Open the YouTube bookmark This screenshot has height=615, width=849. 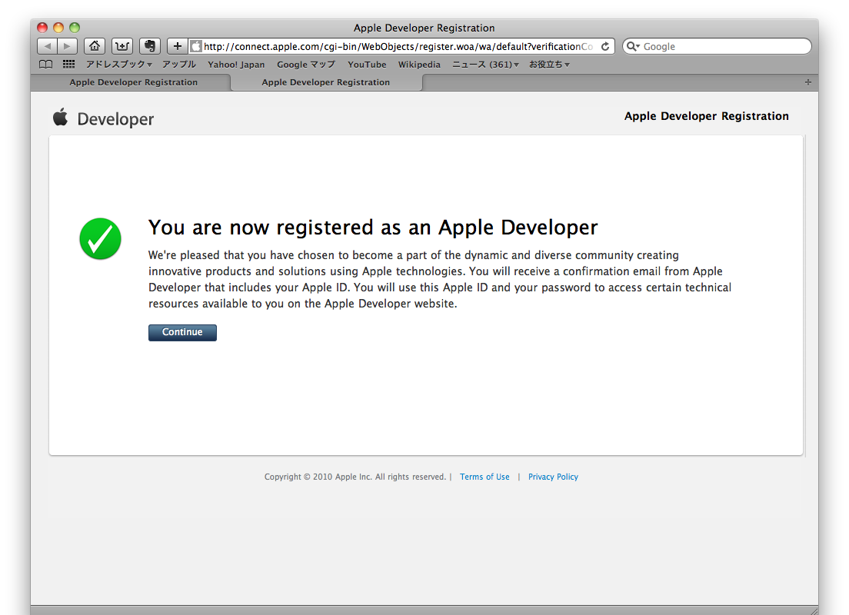[367, 65]
